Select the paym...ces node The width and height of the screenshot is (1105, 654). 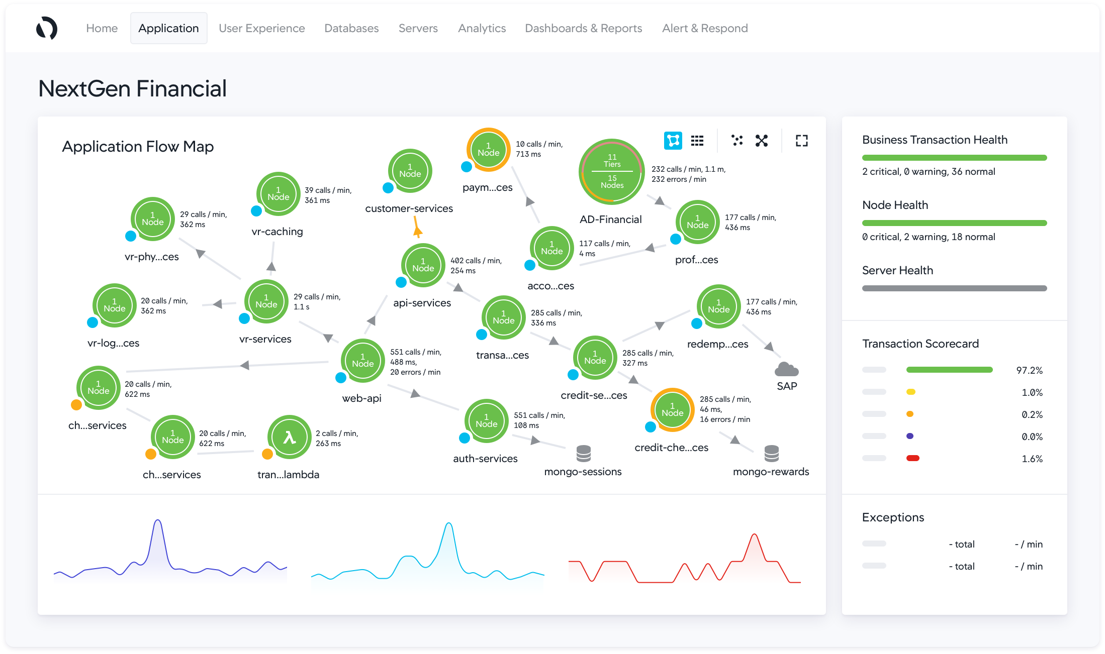click(488, 150)
